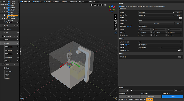The width and height of the screenshot is (184, 101).
Task: Open the arrangement direction dropdown
Action: tap(160, 26)
